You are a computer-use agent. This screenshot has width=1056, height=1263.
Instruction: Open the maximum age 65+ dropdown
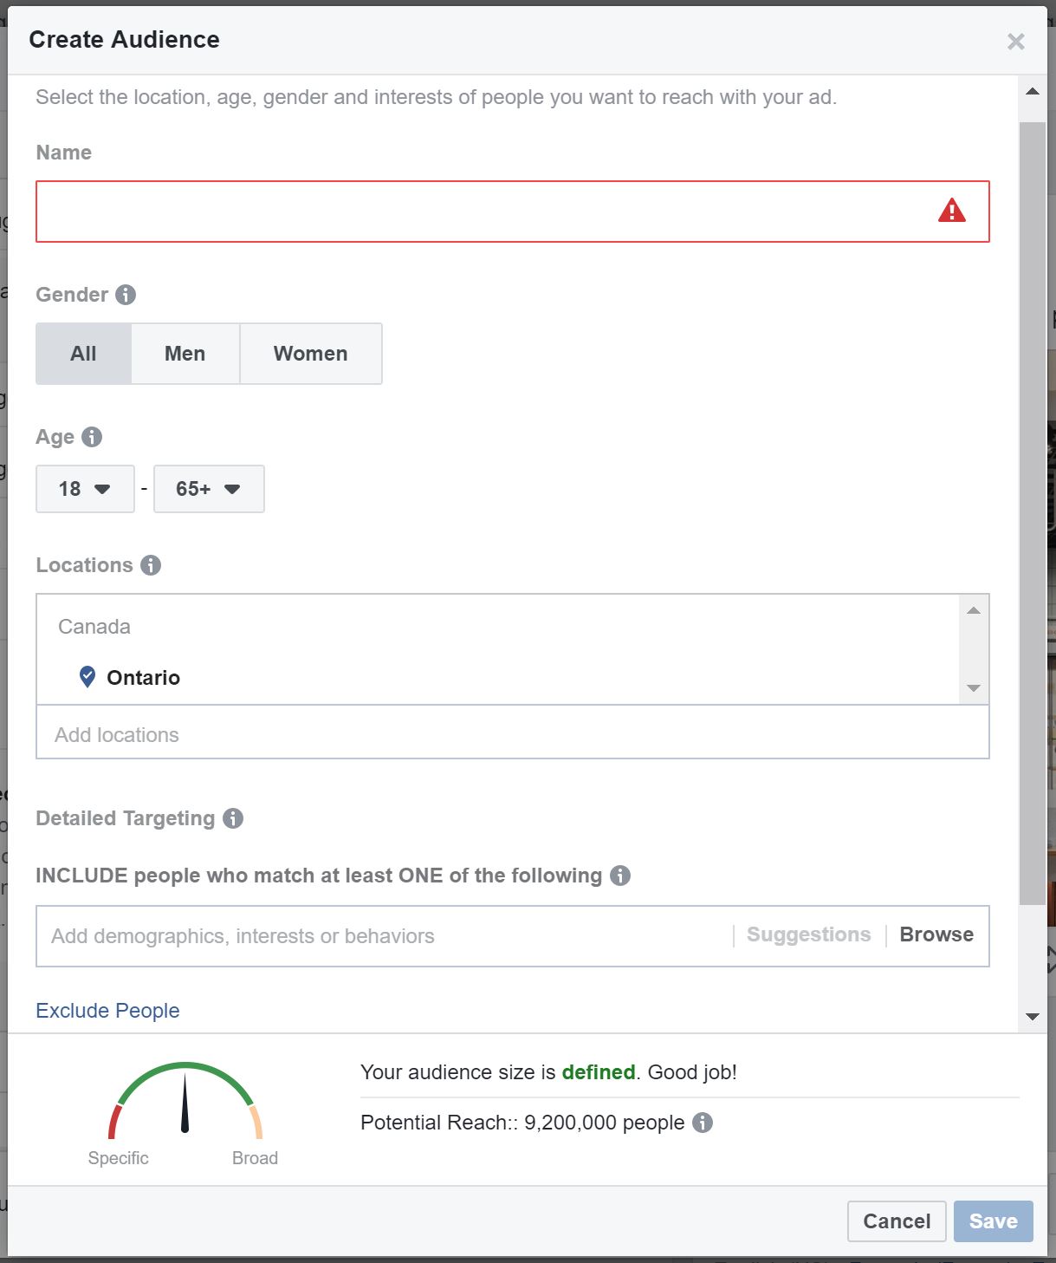coord(209,489)
